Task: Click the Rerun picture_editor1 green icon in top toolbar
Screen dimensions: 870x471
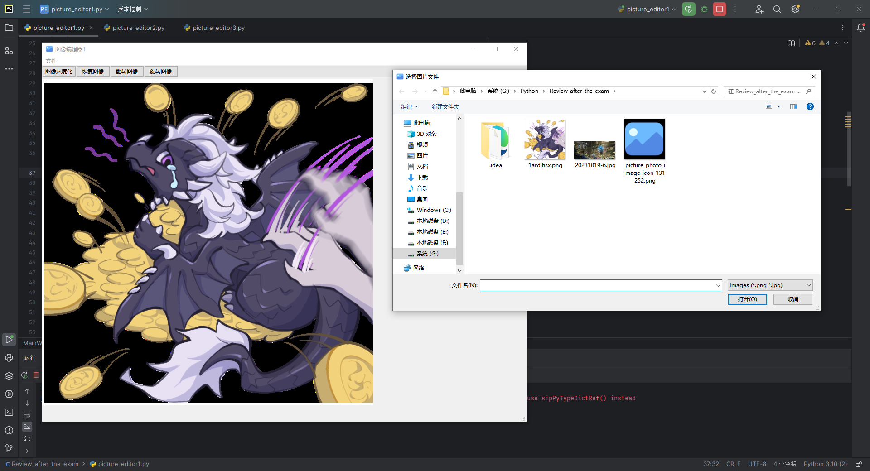Action: point(688,9)
